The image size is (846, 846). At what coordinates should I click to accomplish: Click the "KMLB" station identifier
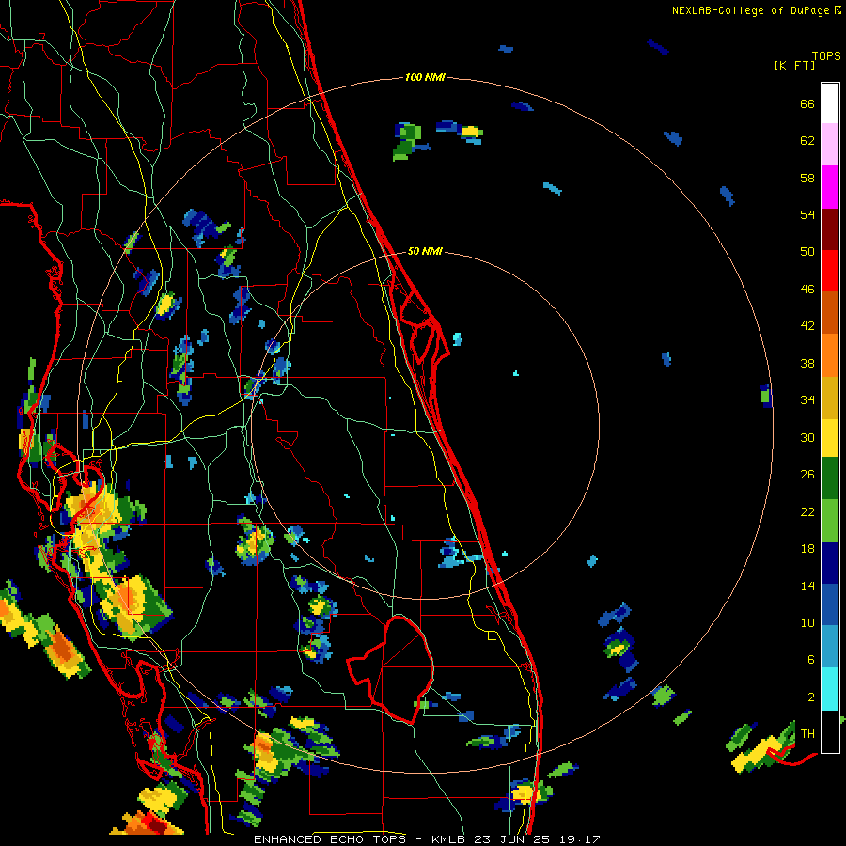pos(447,839)
